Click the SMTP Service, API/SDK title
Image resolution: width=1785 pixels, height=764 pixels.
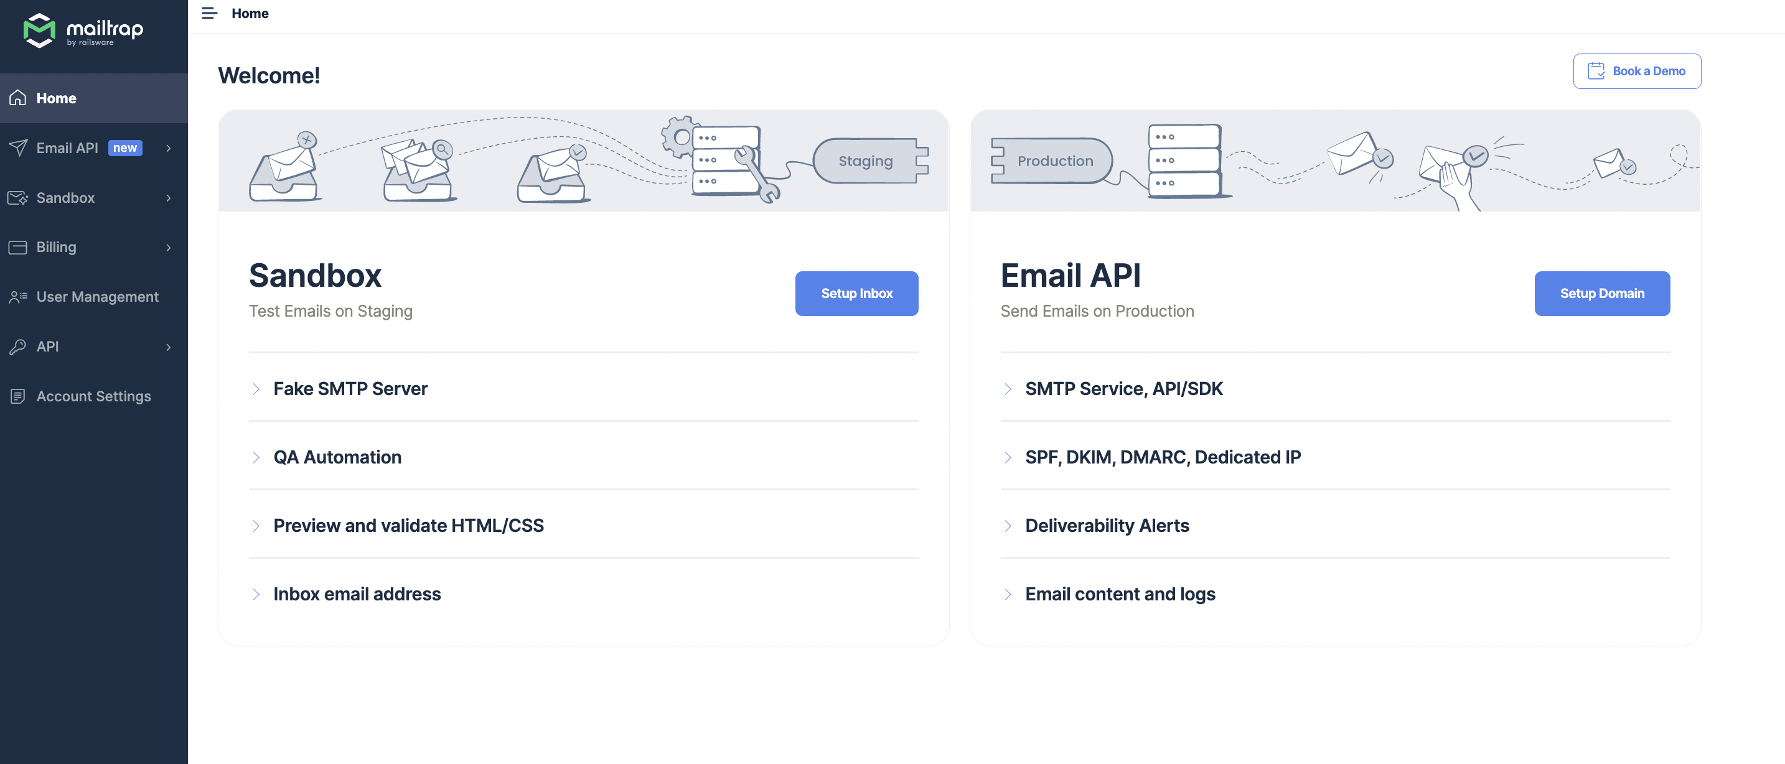click(x=1124, y=389)
